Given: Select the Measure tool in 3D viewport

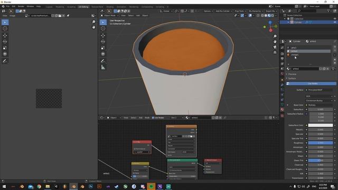Looking at the screenshot, I should click(x=103, y=68).
